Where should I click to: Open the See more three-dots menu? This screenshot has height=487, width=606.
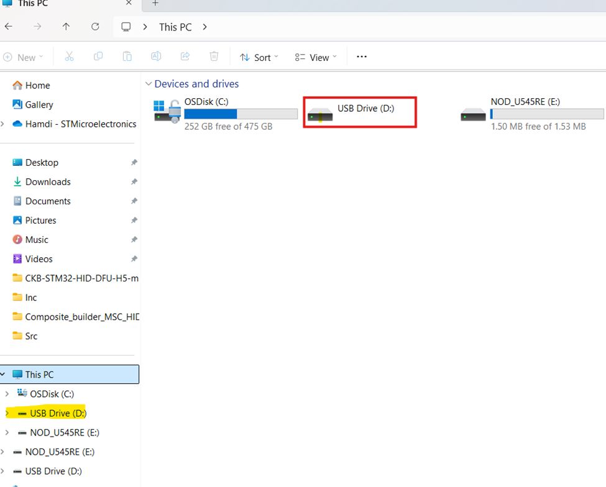pos(362,57)
